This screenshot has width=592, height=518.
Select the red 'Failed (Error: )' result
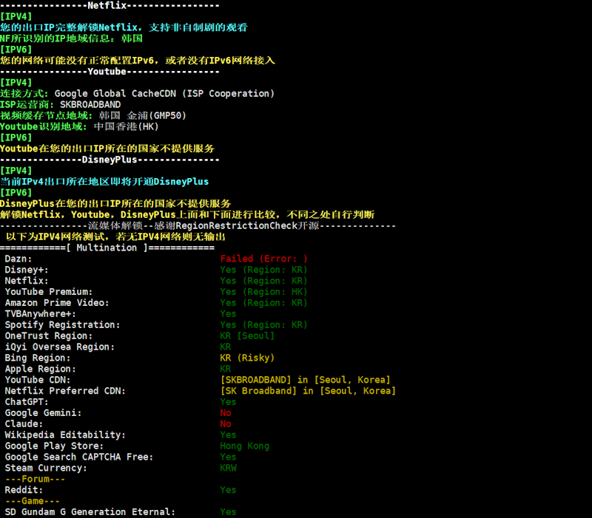tap(264, 259)
